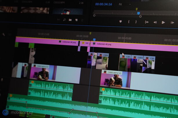The height and width of the screenshot is (118, 178).
Task: Click the music keyframe just left of the playhead
Action: point(73,109)
